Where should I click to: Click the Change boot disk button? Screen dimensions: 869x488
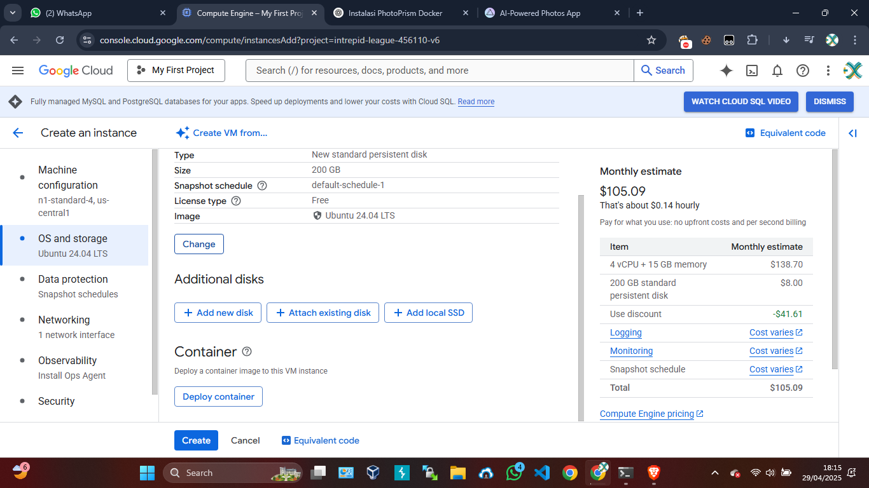pyautogui.click(x=199, y=244)
